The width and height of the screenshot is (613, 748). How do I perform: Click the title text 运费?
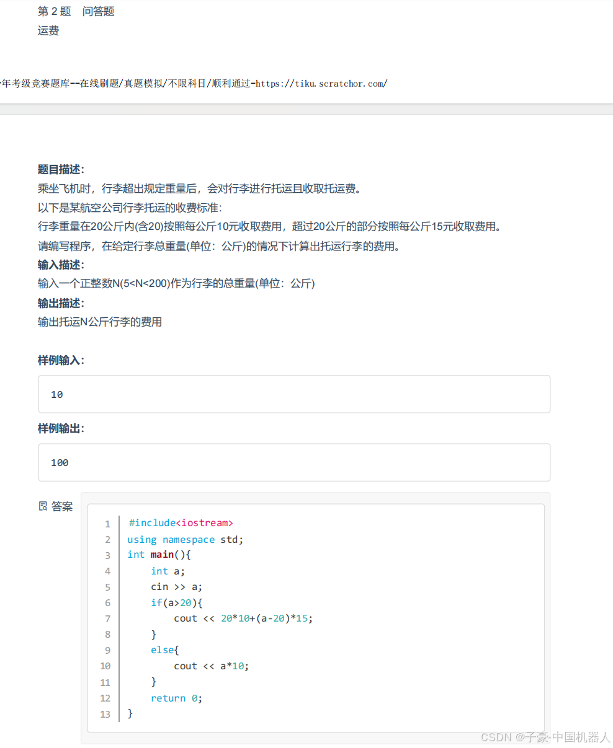click(48, 30)
